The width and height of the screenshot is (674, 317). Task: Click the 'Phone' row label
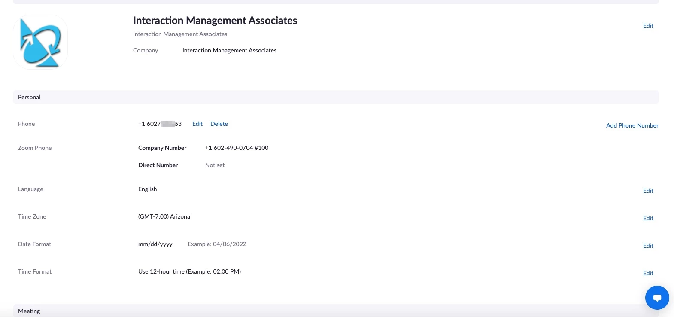click(x=26, y=124)
